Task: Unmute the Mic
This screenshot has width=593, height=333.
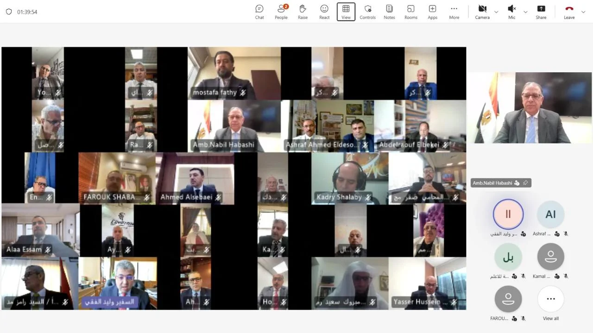Action: [511, 12]
